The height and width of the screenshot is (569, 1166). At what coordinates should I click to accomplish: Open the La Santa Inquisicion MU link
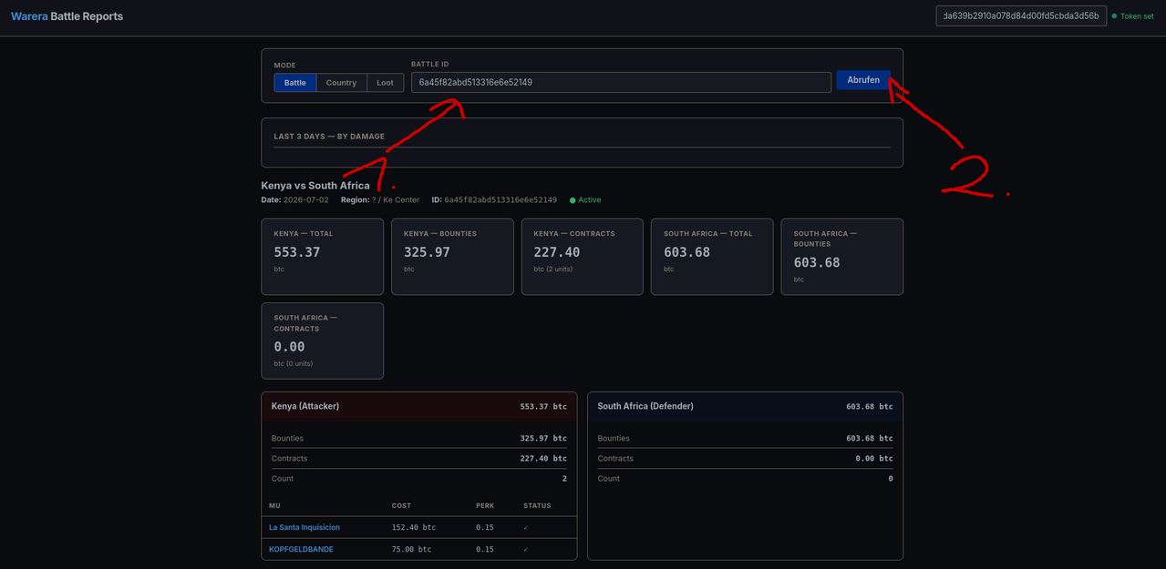click(304, 527)
